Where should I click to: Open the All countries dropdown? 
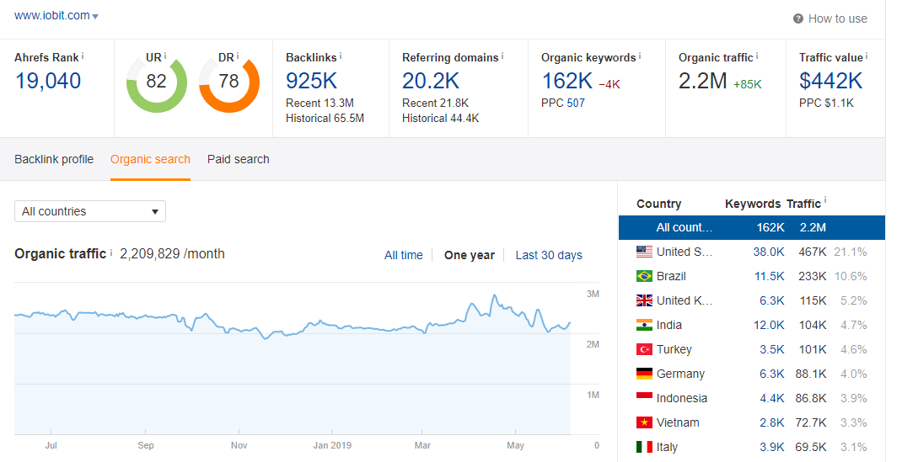click(89, 211)
